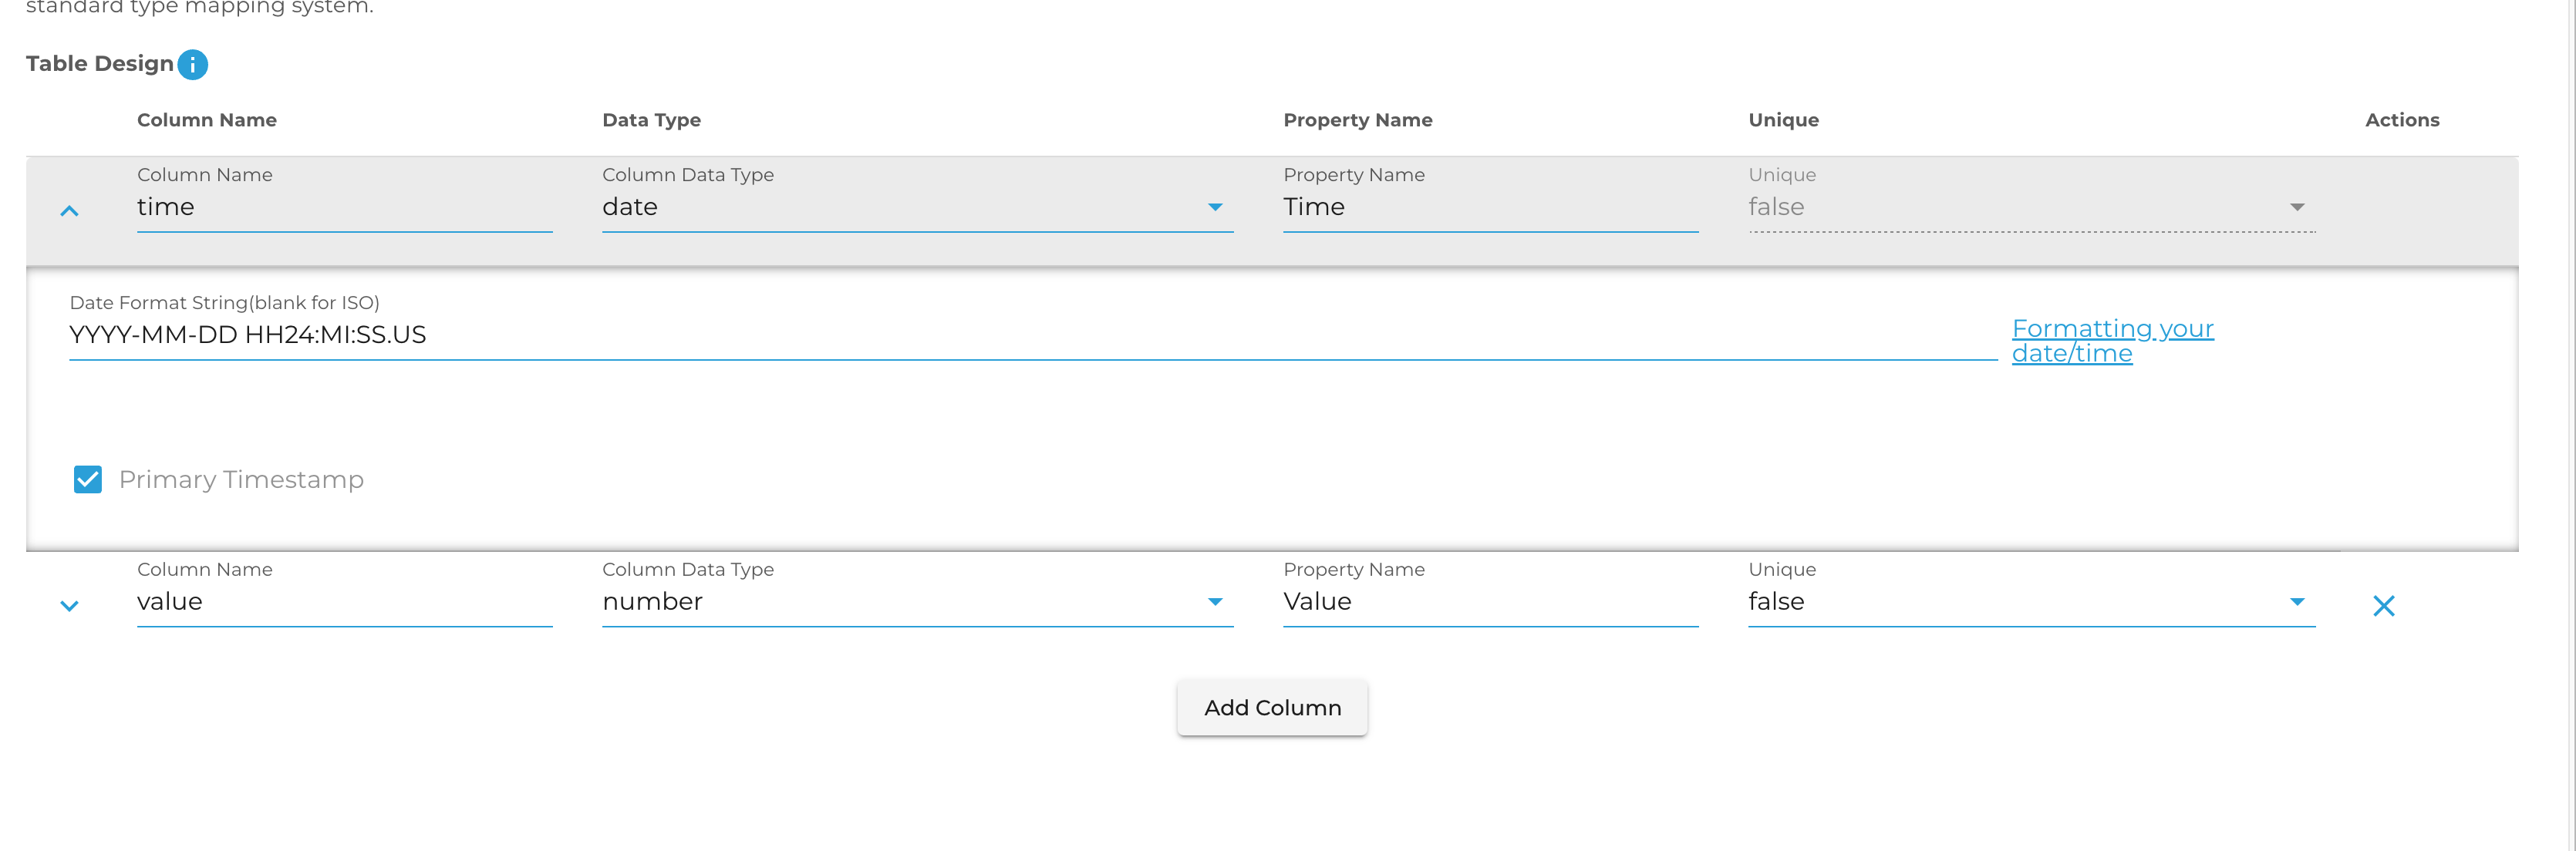Delete the value column with X icon
This screenshot has height=851, width=2576.
[2383, 606]
